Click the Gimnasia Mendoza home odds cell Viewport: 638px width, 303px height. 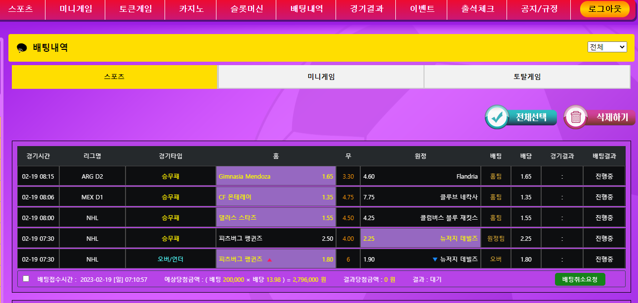276,176
